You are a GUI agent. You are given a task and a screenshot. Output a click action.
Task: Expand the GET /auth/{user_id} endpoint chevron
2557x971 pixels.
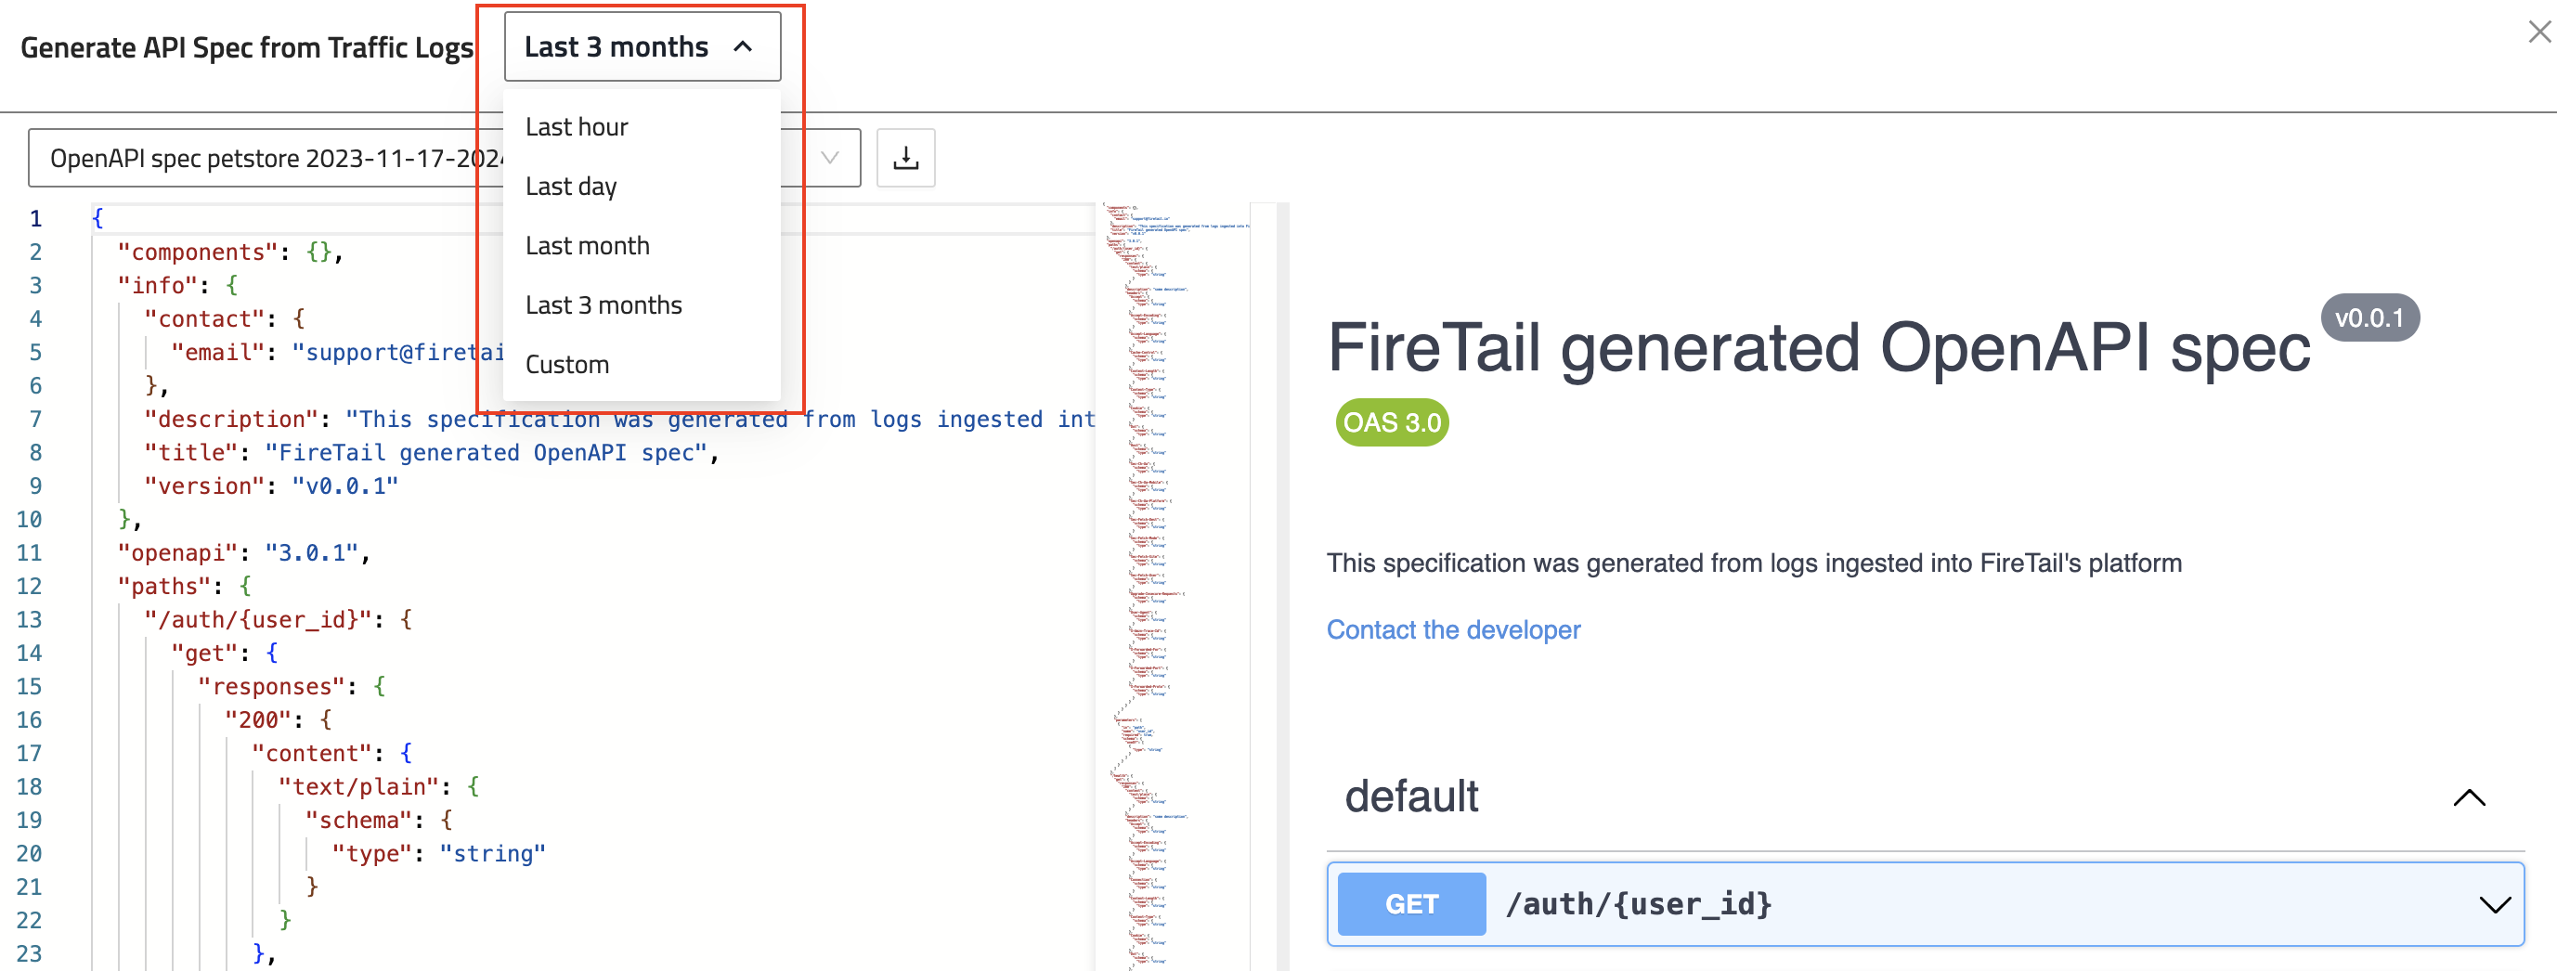coord(2494,904)
